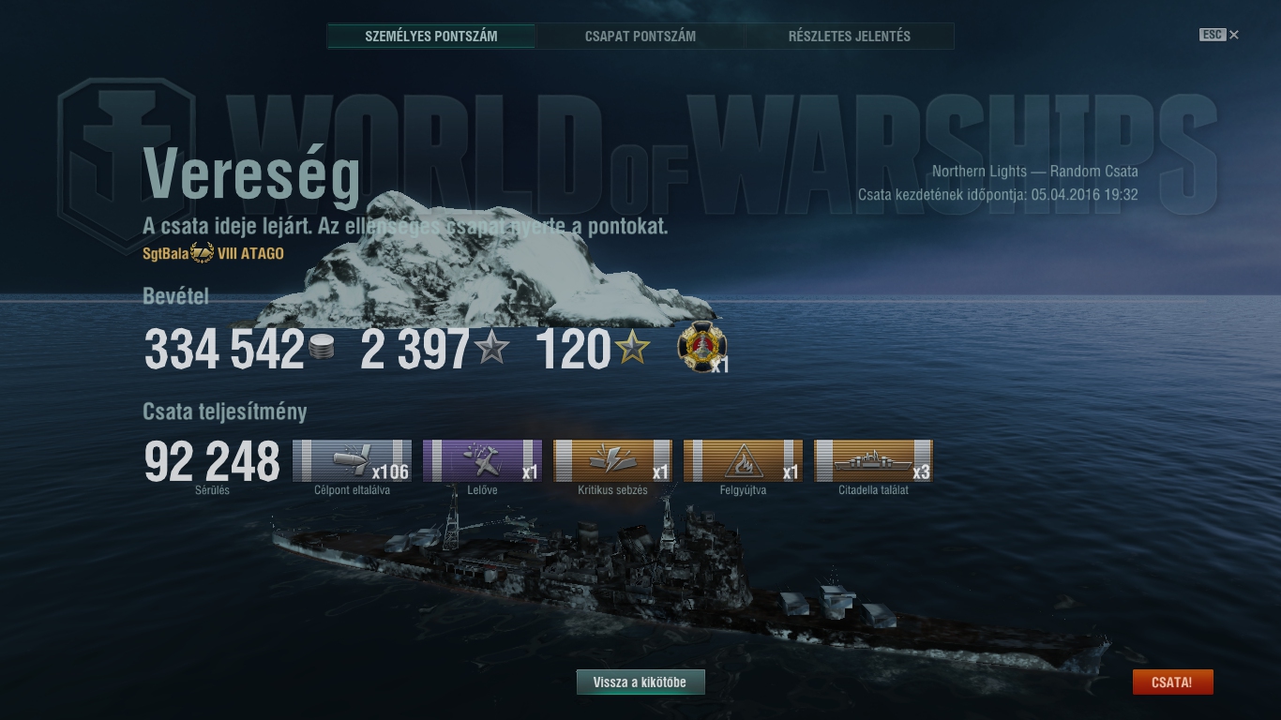Select the Felgyújtva fire ribbon
This screenshot has width=1281, height=720.
click(x=743, y=460)
